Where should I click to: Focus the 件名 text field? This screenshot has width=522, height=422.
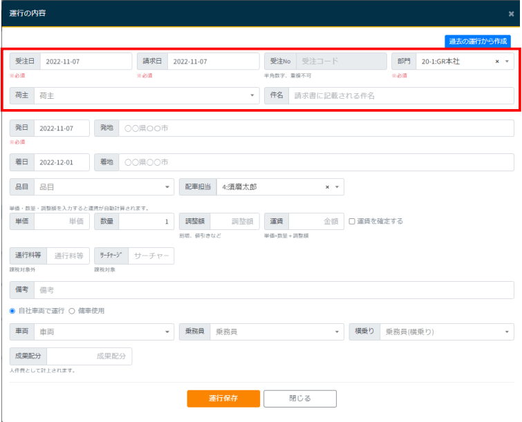[x=401, y=96]
